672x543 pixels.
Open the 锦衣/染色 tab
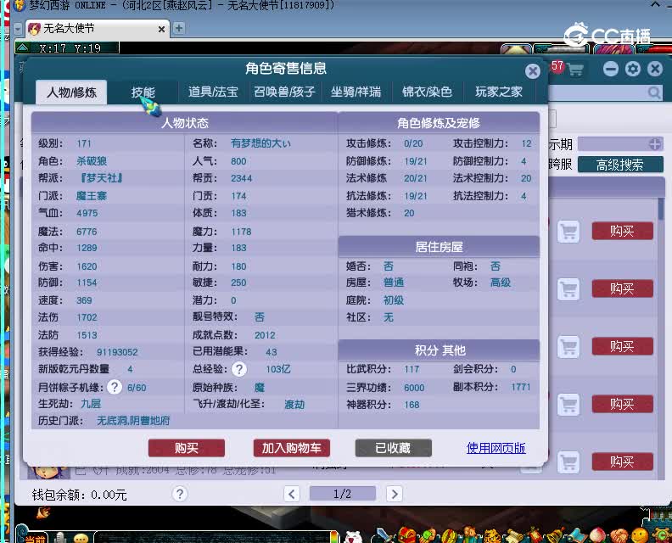[x=427, y=92]
